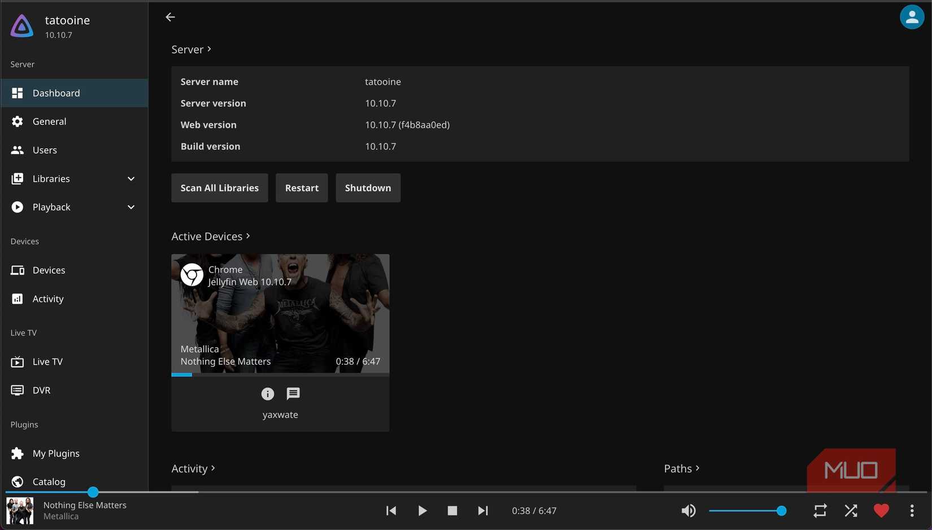Unfavorite the song with heart icon
This screenshot has width=932, height=530.
click(x=881, y=511)
